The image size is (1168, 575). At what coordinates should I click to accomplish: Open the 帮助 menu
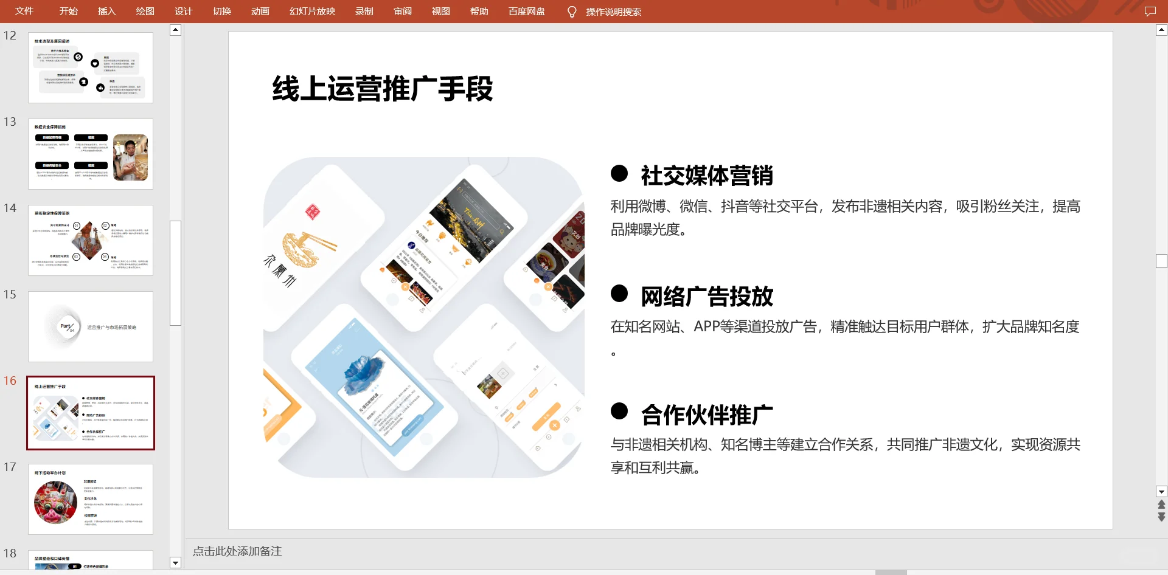pyautogui.click(x=479, y=11)
